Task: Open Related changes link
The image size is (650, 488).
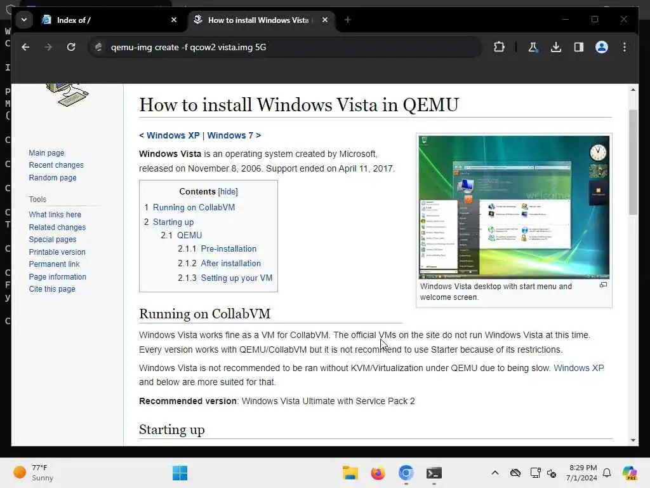Action: (x=57, y=227)
